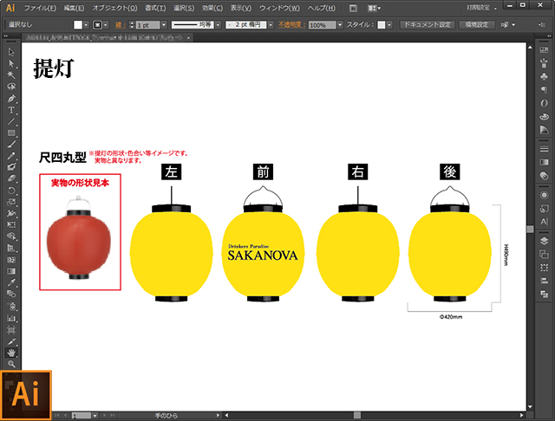Select the Paintbrush tool
The width and height of the screenshot is (555, 421).
(x=11, y=144)
